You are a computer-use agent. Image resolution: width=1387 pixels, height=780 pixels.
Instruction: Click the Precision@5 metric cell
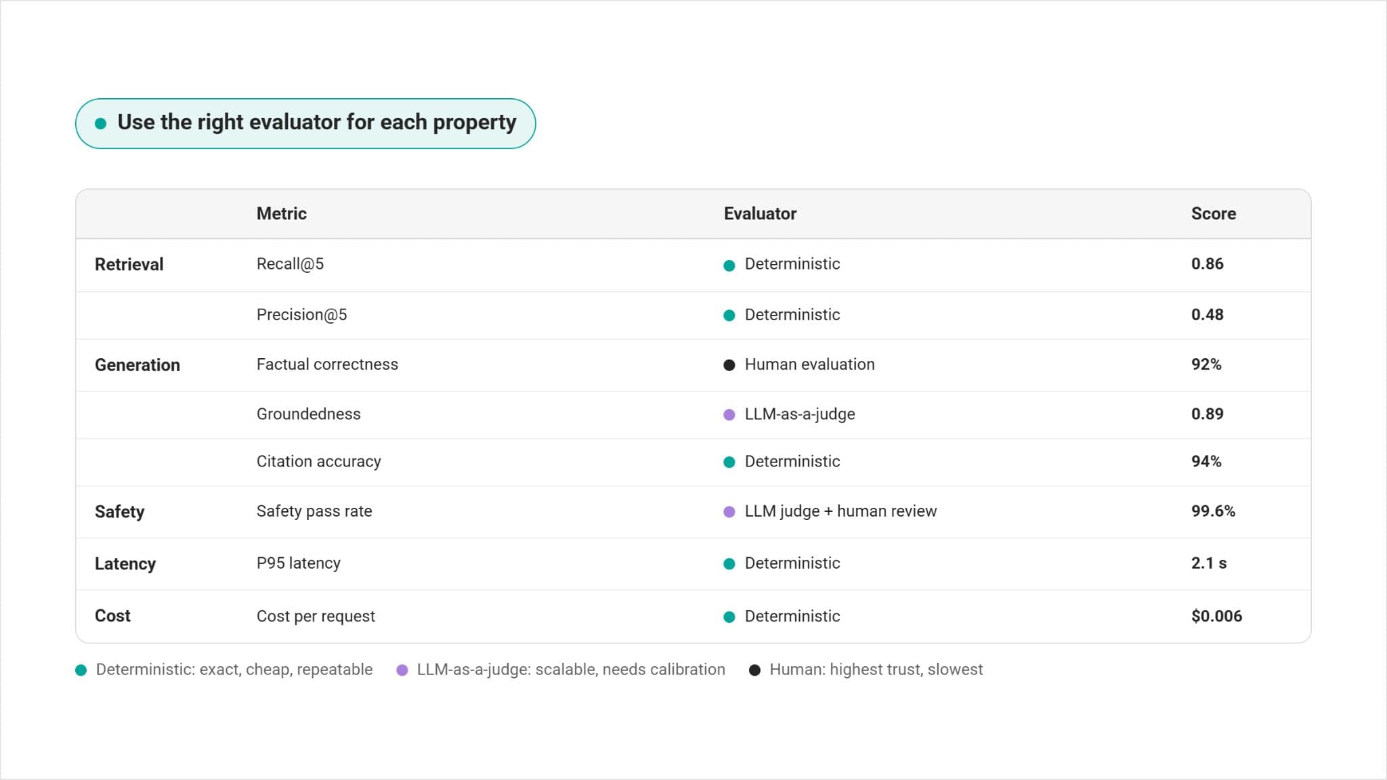click(301, 314)
